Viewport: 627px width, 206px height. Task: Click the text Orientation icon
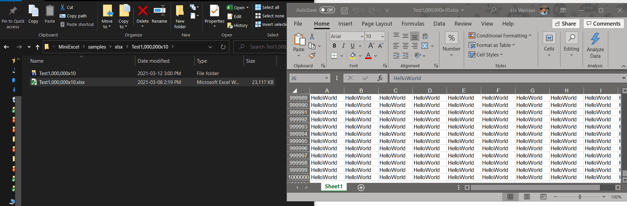click(418, 55)
